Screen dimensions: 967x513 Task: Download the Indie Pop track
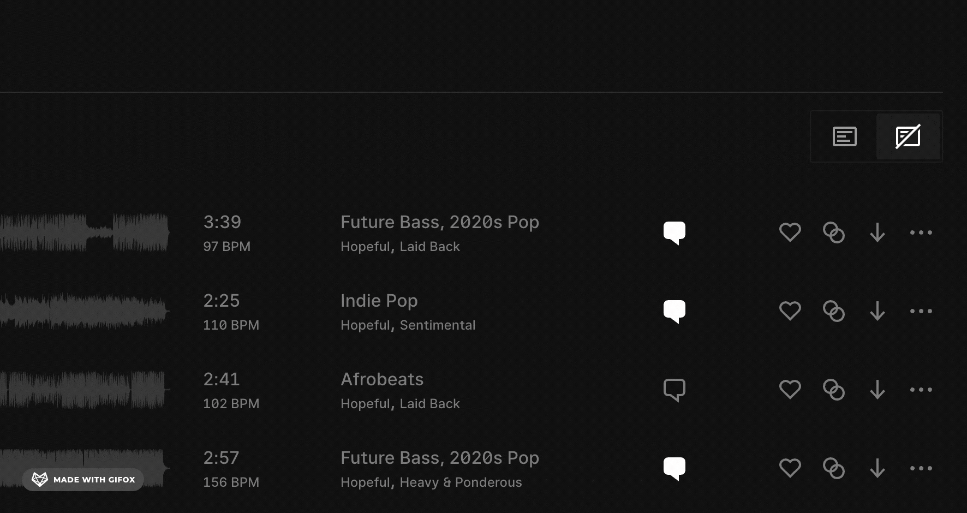[877, 311]
